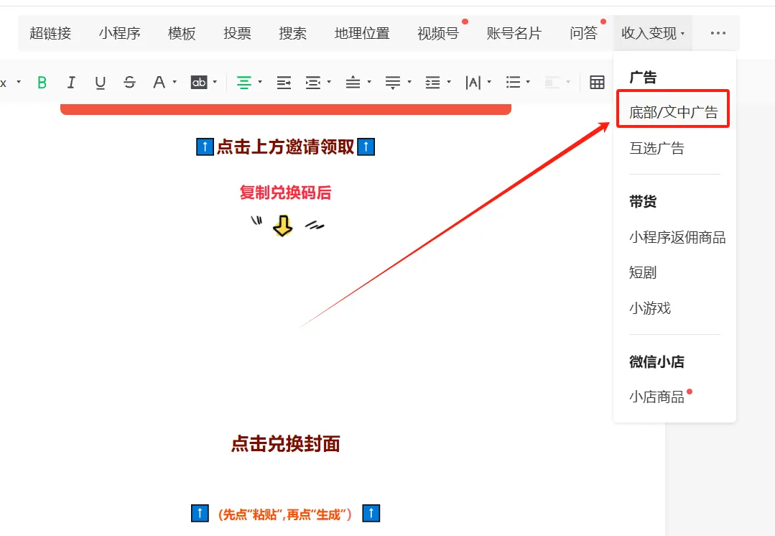Choose 小游戏 from the 带货 section
Image resolution: width=775 pixels, height=536 pixels.
coord(650,308)
